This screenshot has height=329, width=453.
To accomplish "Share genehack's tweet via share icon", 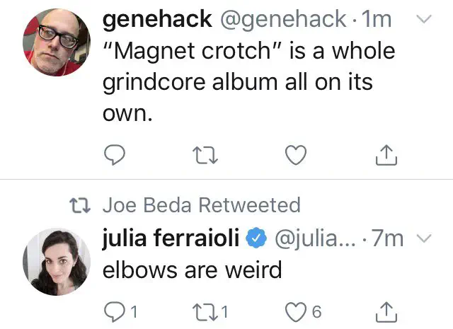I will (386, 153).
